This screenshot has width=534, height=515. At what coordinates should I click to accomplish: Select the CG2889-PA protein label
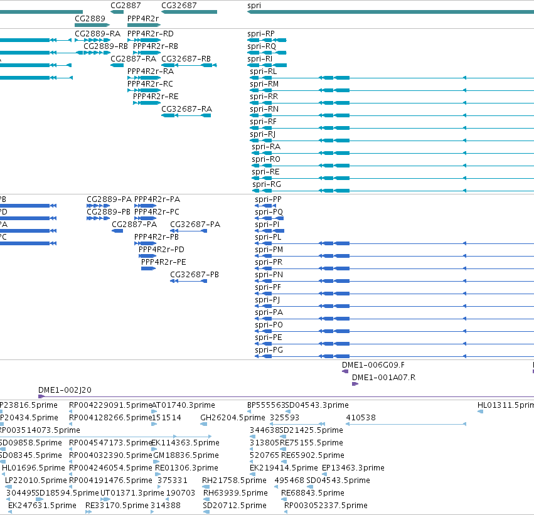click(109, 199)
